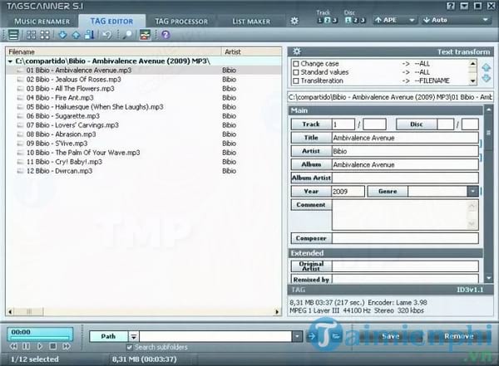Viewport: 499px width, 366px height.
Task: Select file 10 Bibio - The Palm Of Your Wave.mp3
Action: (x=83, y=153)
